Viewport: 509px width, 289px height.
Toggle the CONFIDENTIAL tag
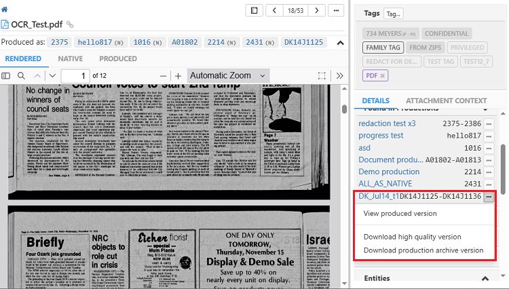click(445, 33)
